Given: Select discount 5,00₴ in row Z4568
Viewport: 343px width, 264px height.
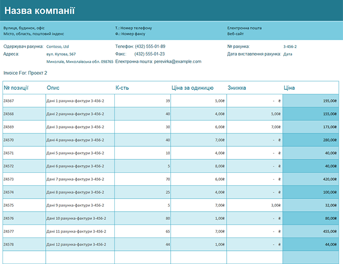Looking at the screenshot, I should pos(255,114).
